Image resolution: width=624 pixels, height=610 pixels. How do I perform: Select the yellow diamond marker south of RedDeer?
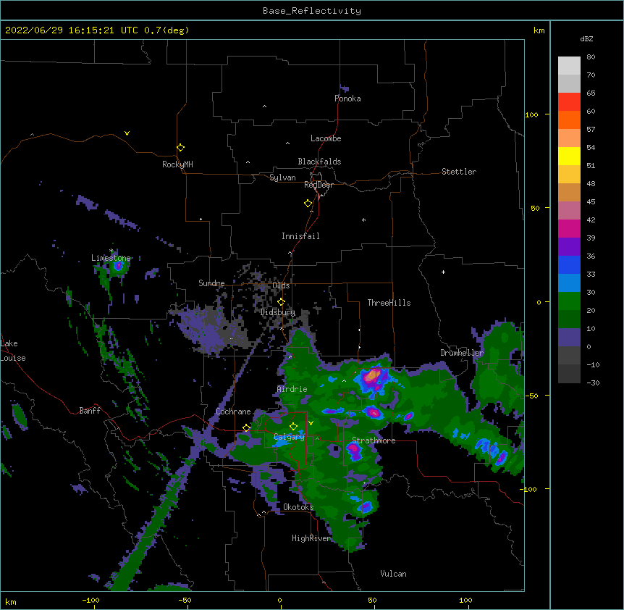(308, 204)
